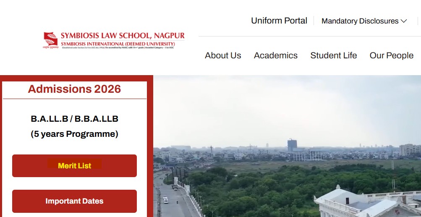Open the Uniform Portal link
The width and height of the screenshot is (421, 217).
[x=279, y=21]
